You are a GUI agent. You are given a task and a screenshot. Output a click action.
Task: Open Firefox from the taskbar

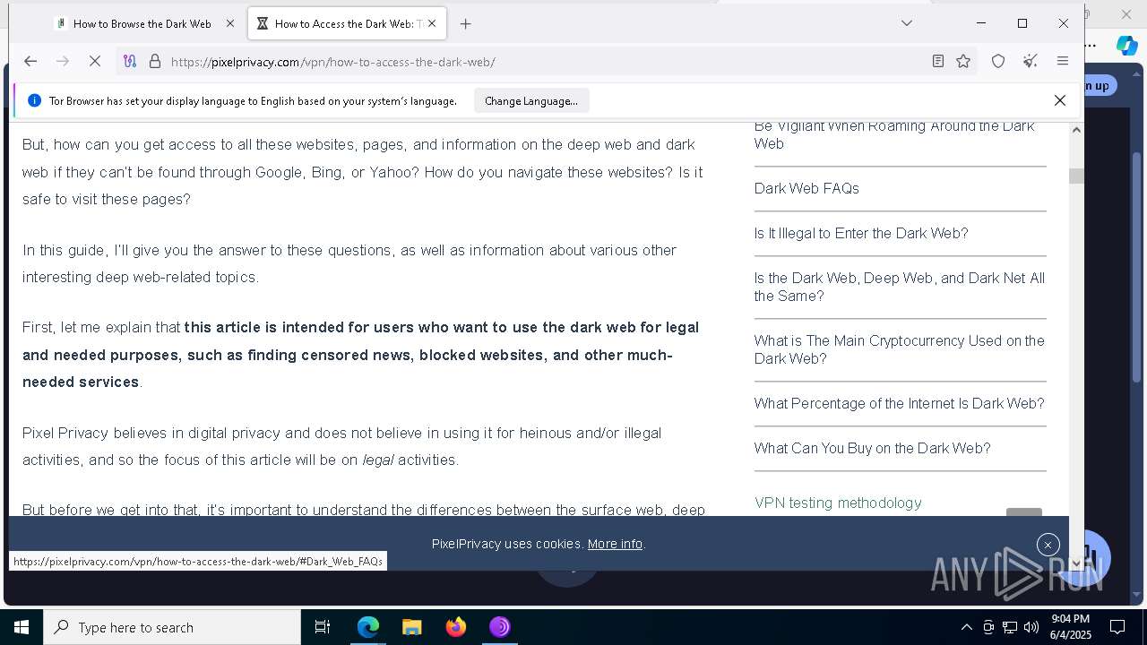pos(456,627)
